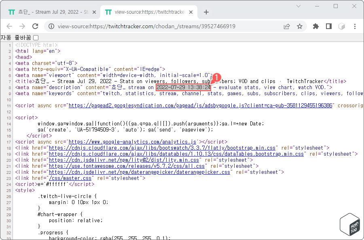Toggle the 자동 줄바꿈 line wrap checkbox
The height and width of the screenshot is (240, 364).
[36, 38]
